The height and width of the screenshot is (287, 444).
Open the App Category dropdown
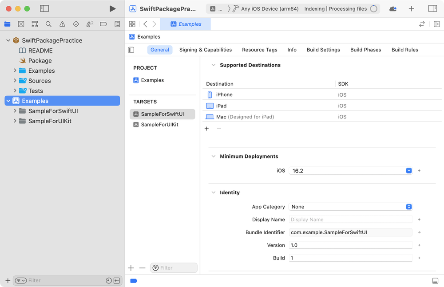[408, 207]
